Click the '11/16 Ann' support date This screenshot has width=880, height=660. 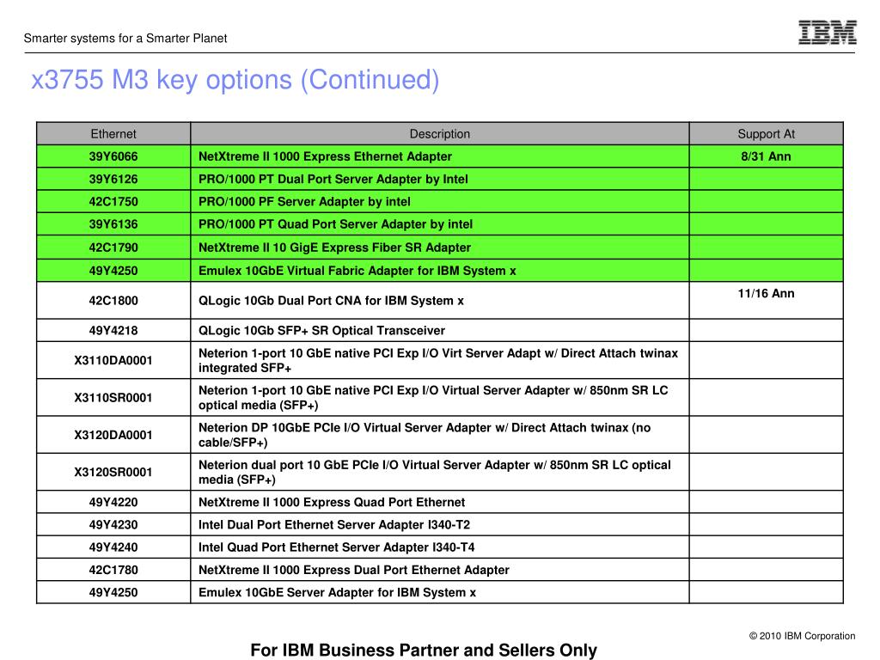(x=766, y=294)
